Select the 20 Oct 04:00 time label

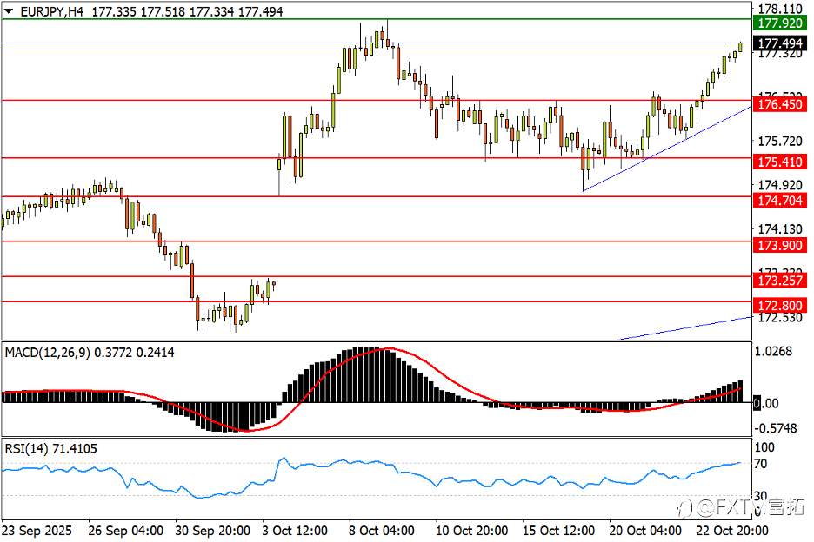point(645,531)
